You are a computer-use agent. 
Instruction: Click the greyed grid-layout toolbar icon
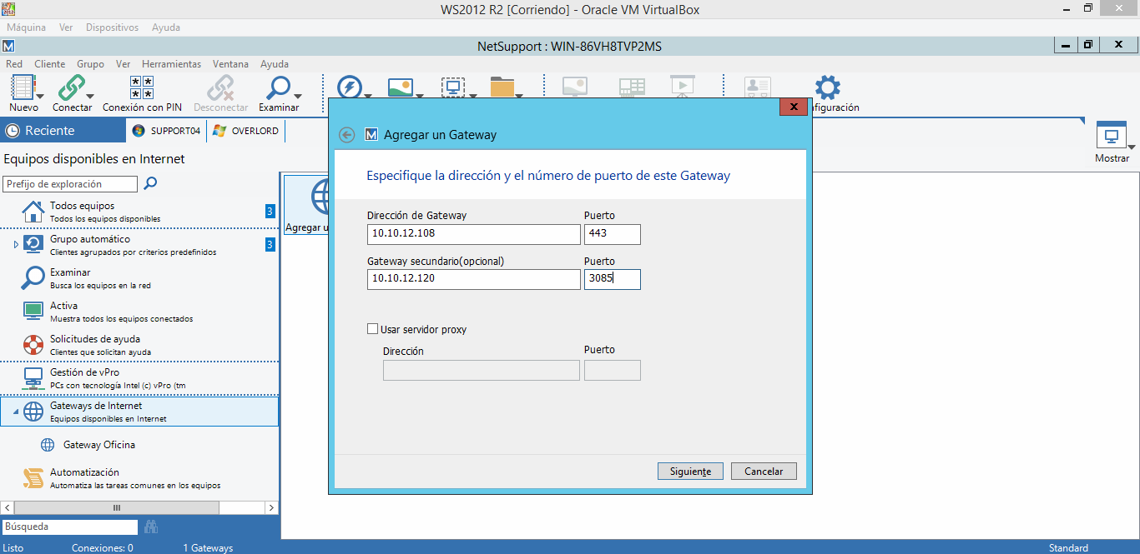632,87
